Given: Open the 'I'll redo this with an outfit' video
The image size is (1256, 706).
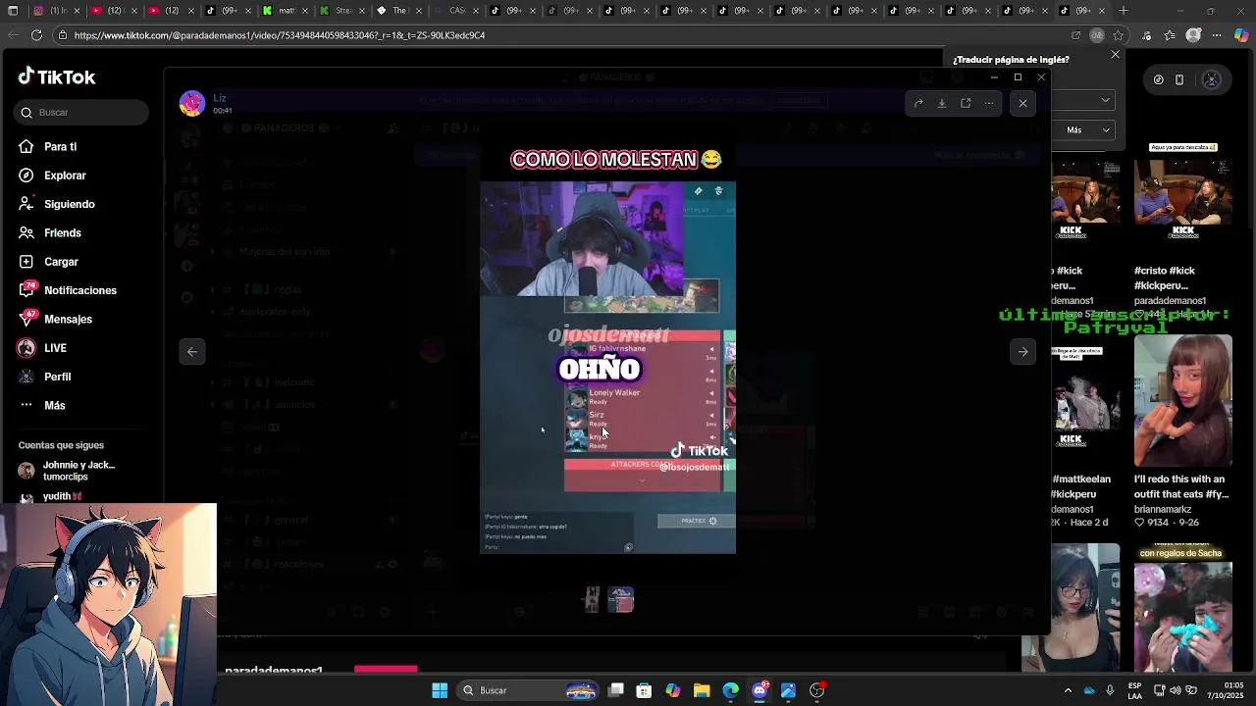Looking at the screenshot, I should click(x=1182, y=401).
